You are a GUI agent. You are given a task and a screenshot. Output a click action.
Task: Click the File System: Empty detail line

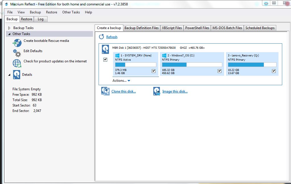26,89
